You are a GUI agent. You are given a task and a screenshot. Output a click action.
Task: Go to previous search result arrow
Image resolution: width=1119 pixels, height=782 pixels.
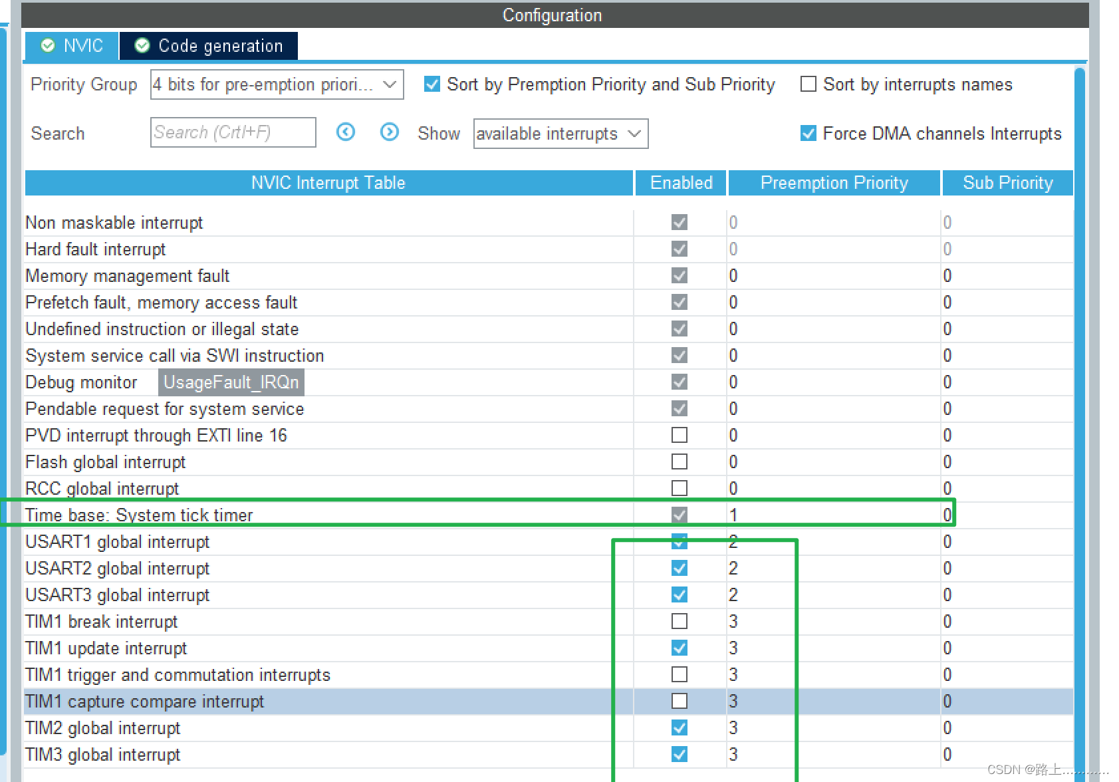tap(346, 132)
